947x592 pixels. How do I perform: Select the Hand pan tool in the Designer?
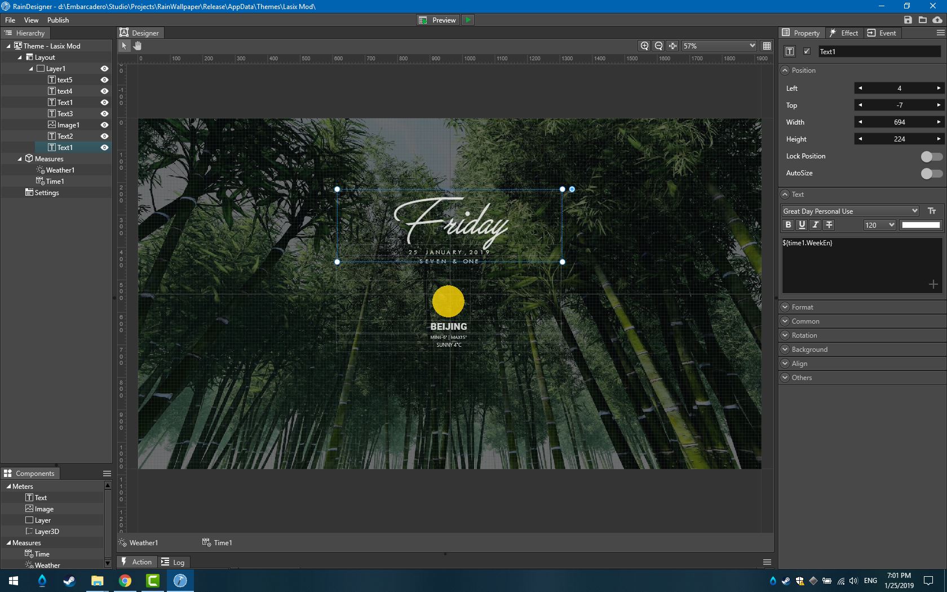[137, 46]
